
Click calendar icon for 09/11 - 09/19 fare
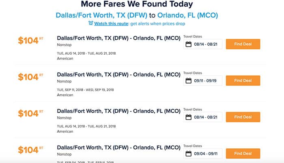(189, 80)
